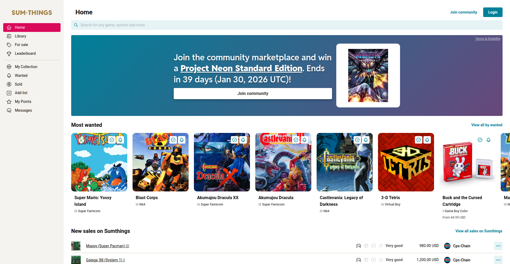Click bell icon on Akumajou Dracula XX
This screenshot has width=510, height=264.
coord(243,140)
